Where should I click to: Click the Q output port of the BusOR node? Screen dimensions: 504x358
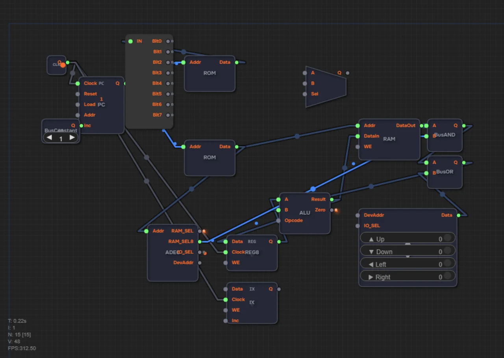point(464,162)
